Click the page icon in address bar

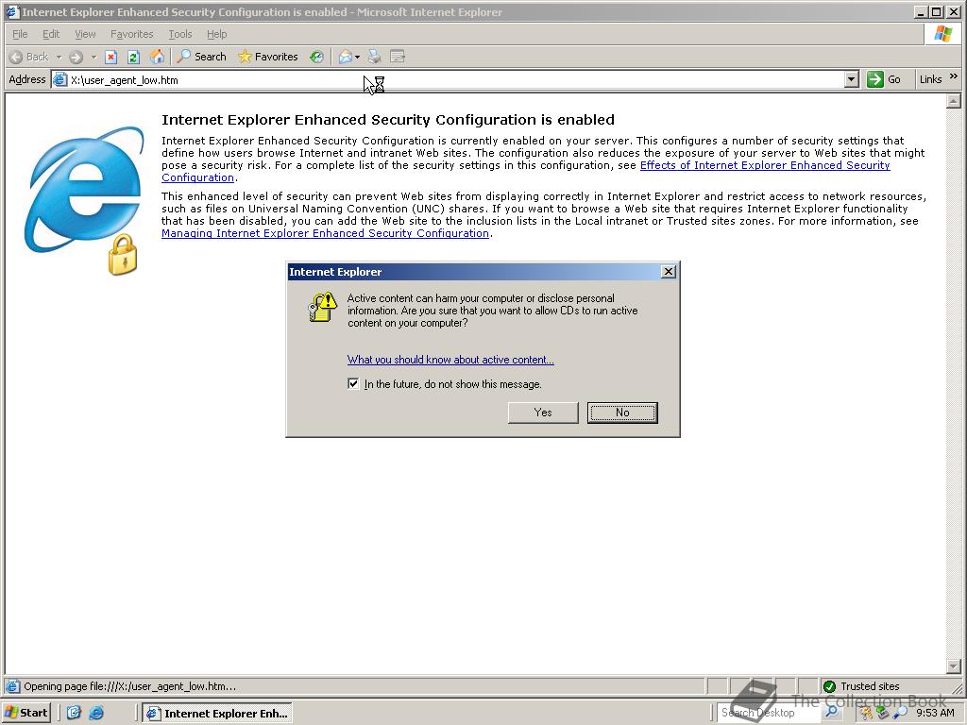[59, 79]
